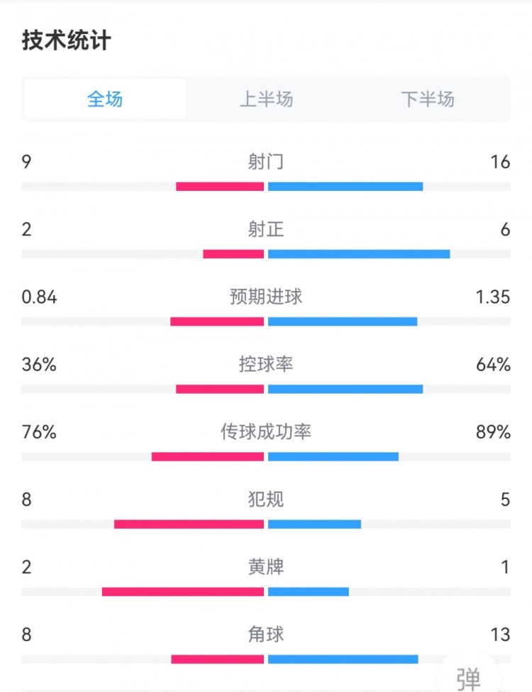Click the 预期进球 stat label
The image size is (532, 692).
[x=266, y=297]
